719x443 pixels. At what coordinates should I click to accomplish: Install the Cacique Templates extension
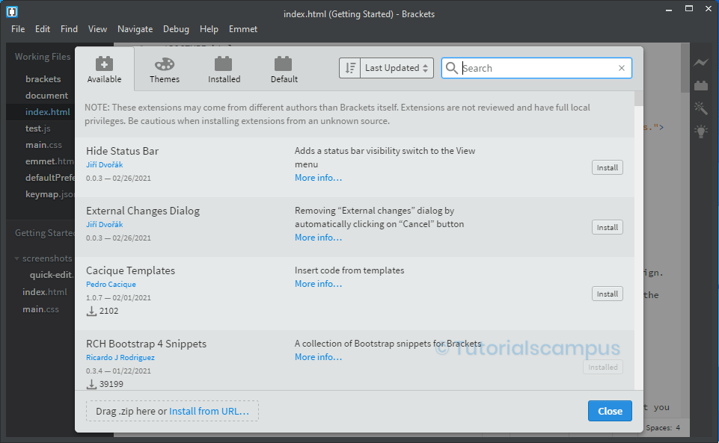pos(607,294)
